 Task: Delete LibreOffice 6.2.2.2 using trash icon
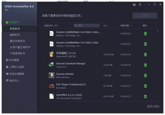[145, 96]
